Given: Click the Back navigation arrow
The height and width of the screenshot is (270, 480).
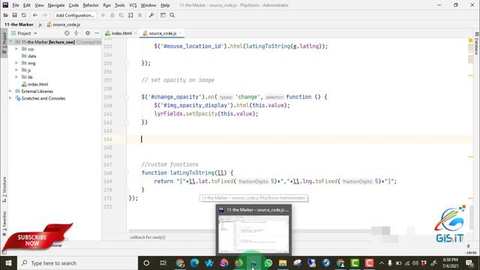Looking at the screenshot, I should tap(35, 15).
